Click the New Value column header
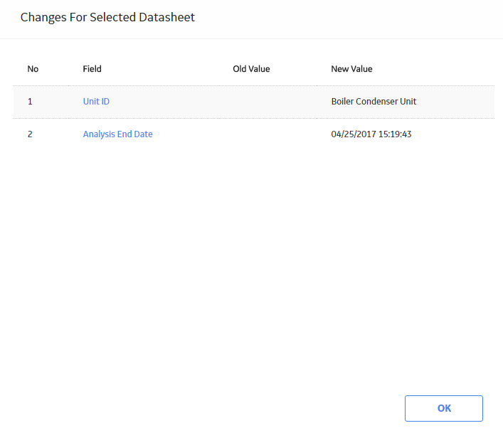Screen dimensions: 503x433 351,69
